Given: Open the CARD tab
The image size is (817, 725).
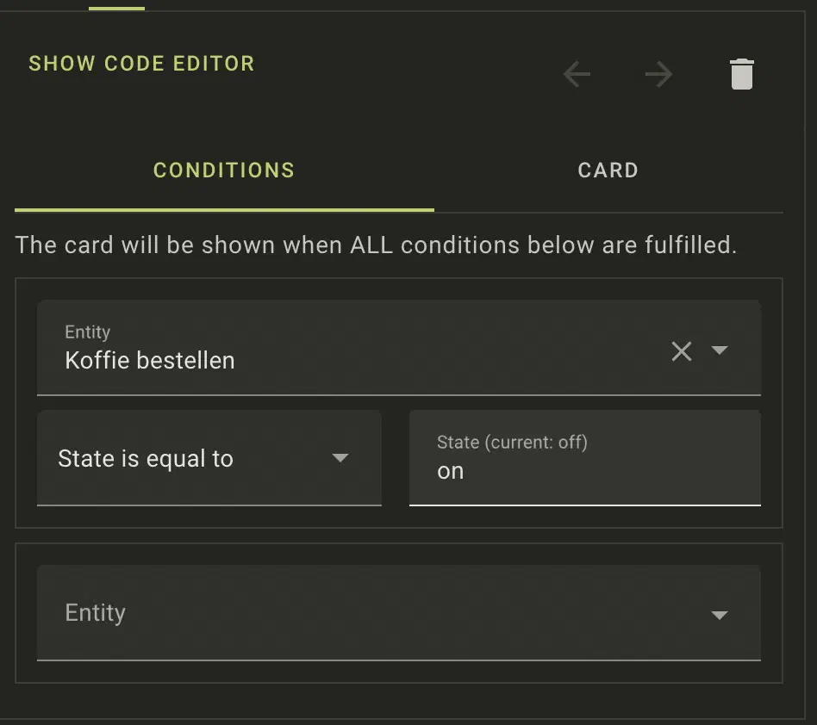Looking at the screenshot, I should [x=608, y=170].
